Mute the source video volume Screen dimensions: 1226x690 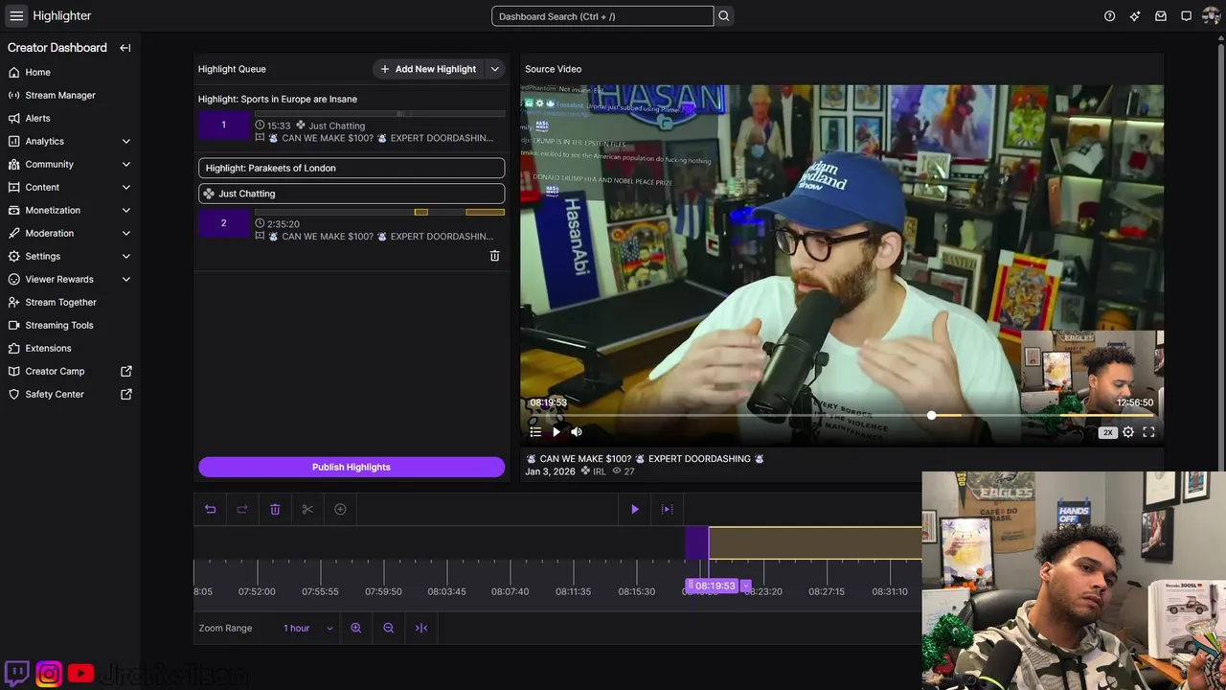[577, 432]
